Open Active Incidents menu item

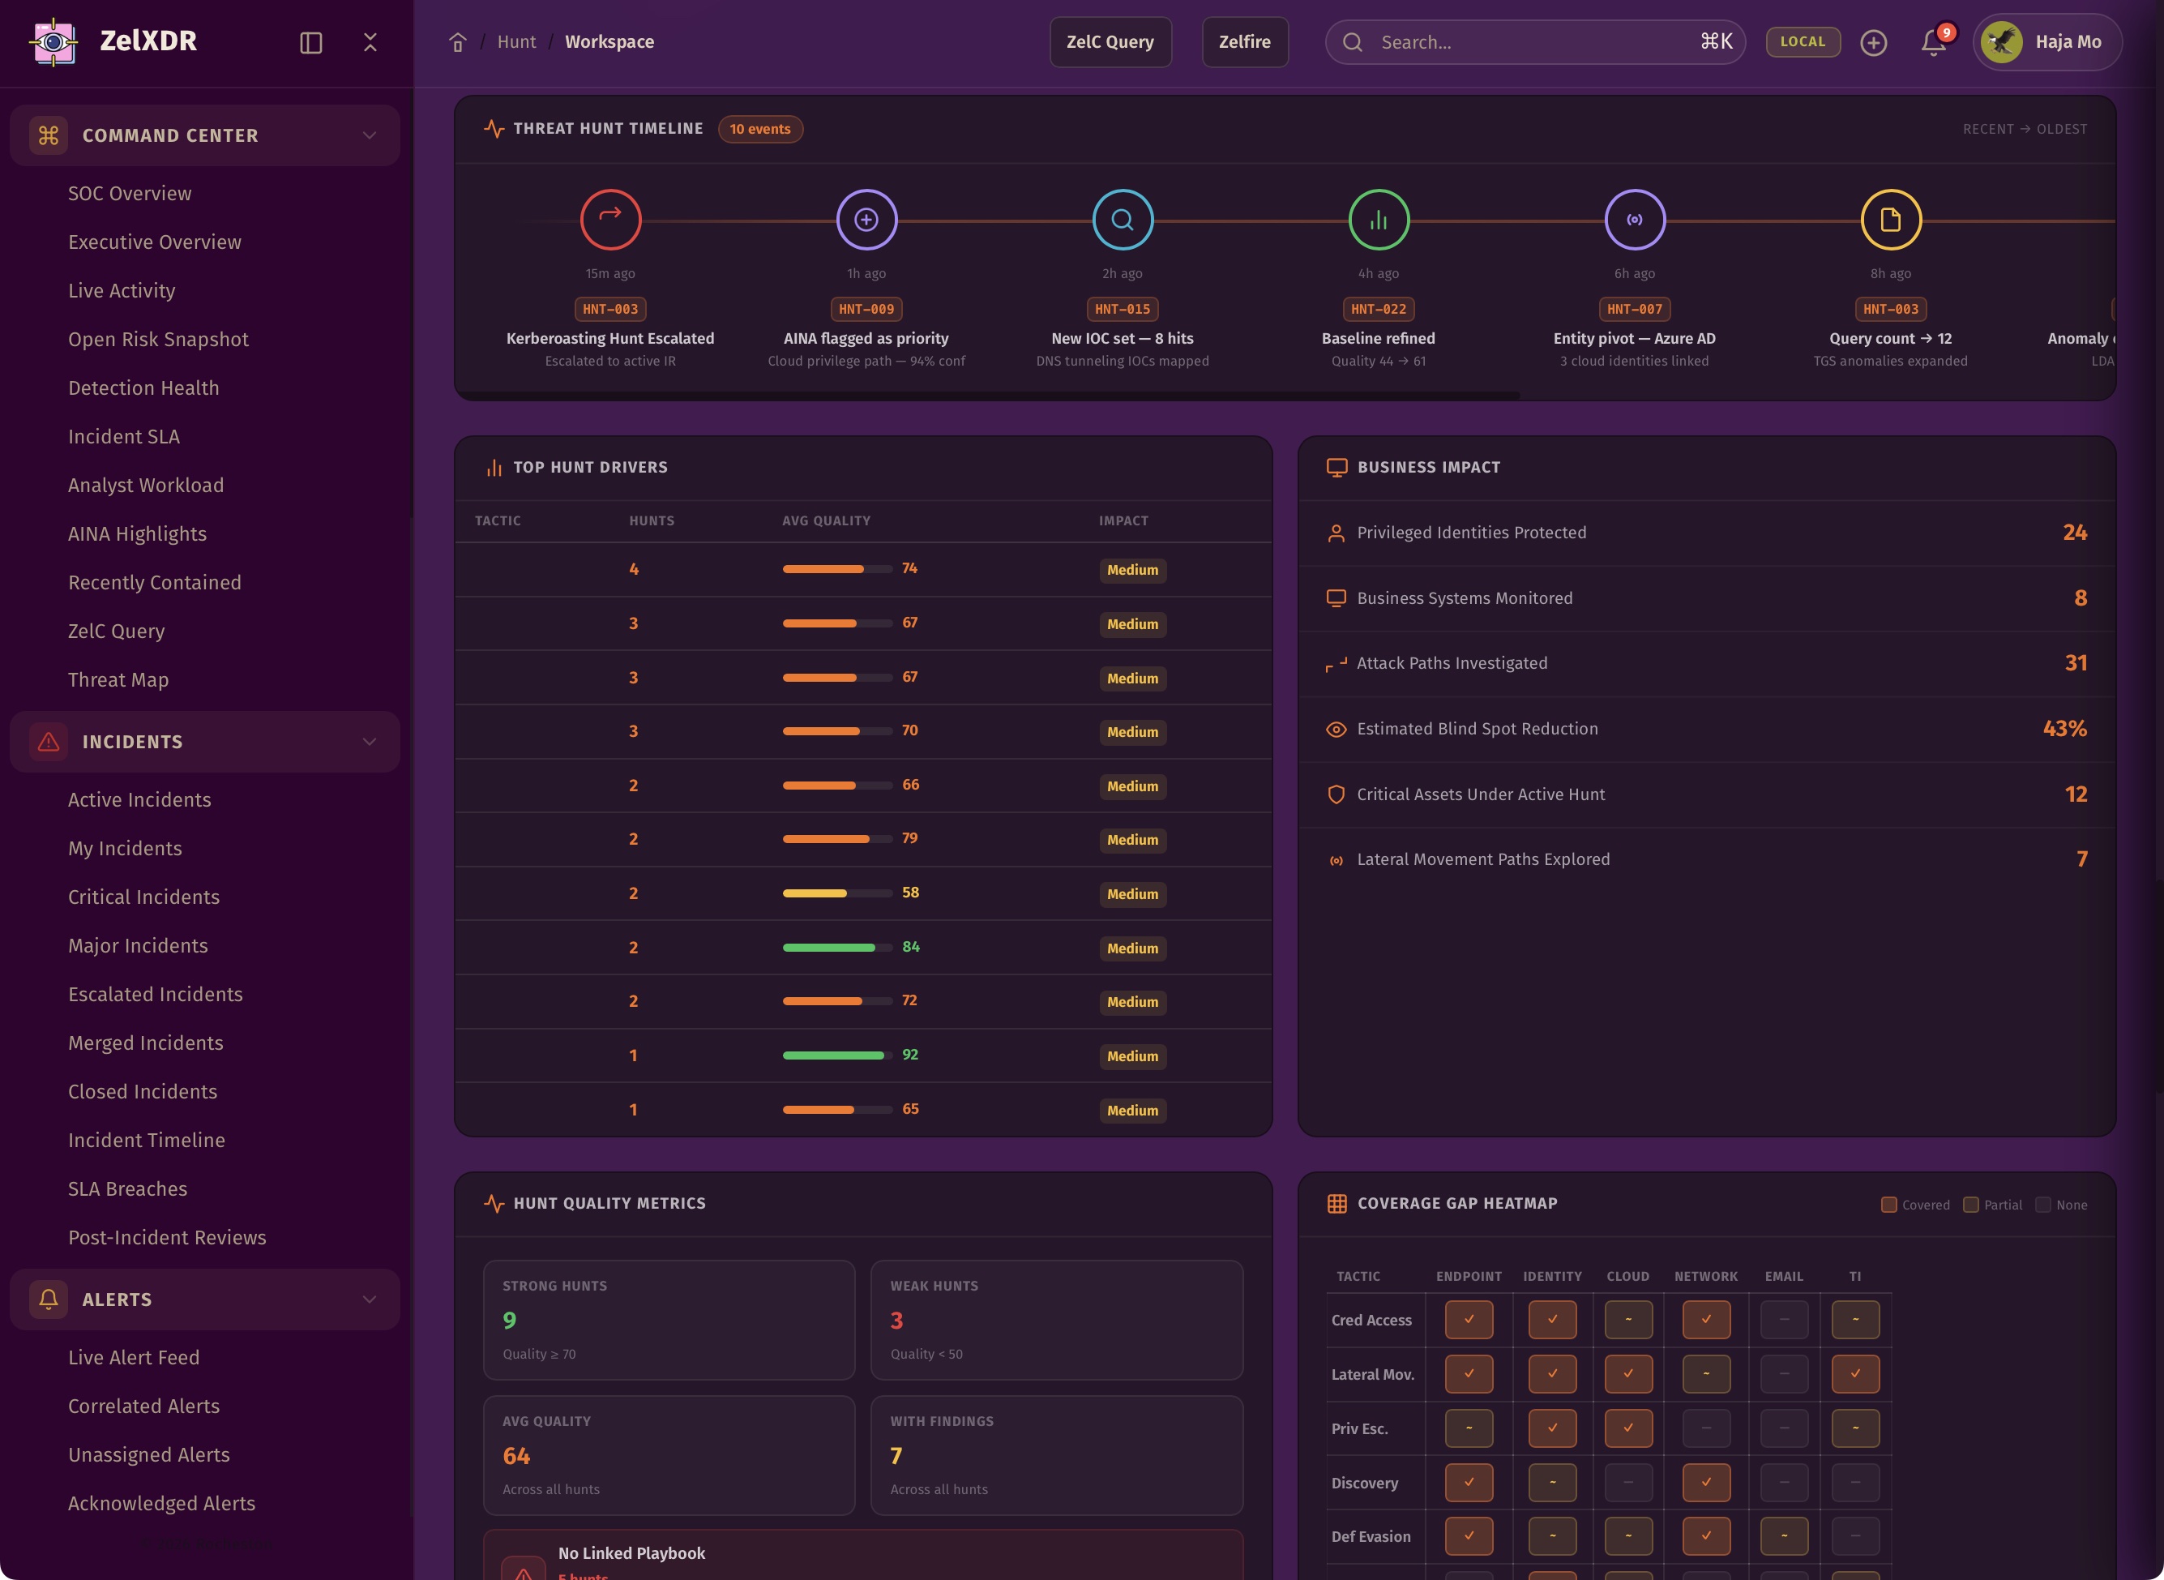139,799
